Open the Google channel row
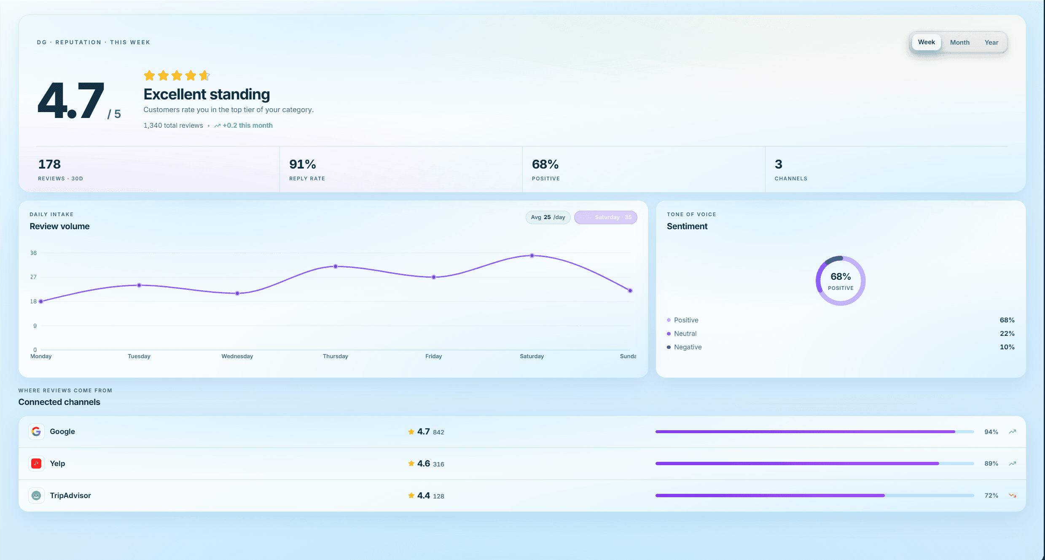 tap(522, 431)
